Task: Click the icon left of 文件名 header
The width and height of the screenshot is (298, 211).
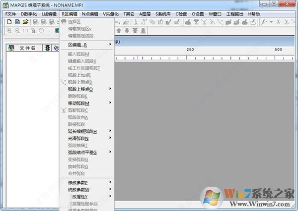Action: point(11,48)
